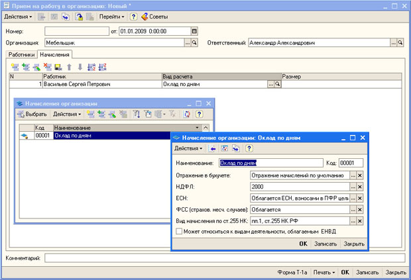Click help question icon in Оклад по дням dialog

tap(249, 148)
